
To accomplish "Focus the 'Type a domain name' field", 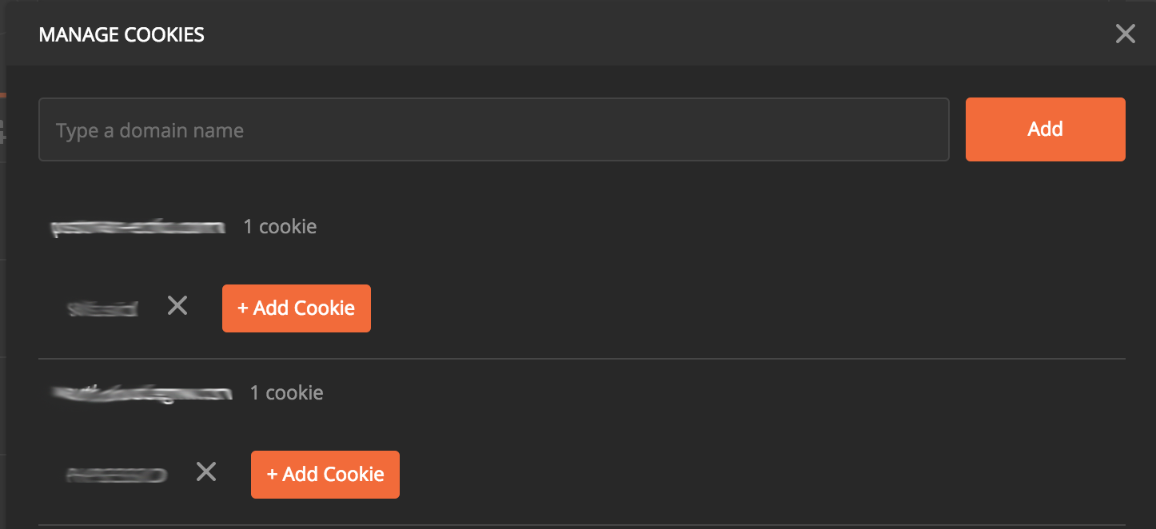I will click(x=494, y=129).
